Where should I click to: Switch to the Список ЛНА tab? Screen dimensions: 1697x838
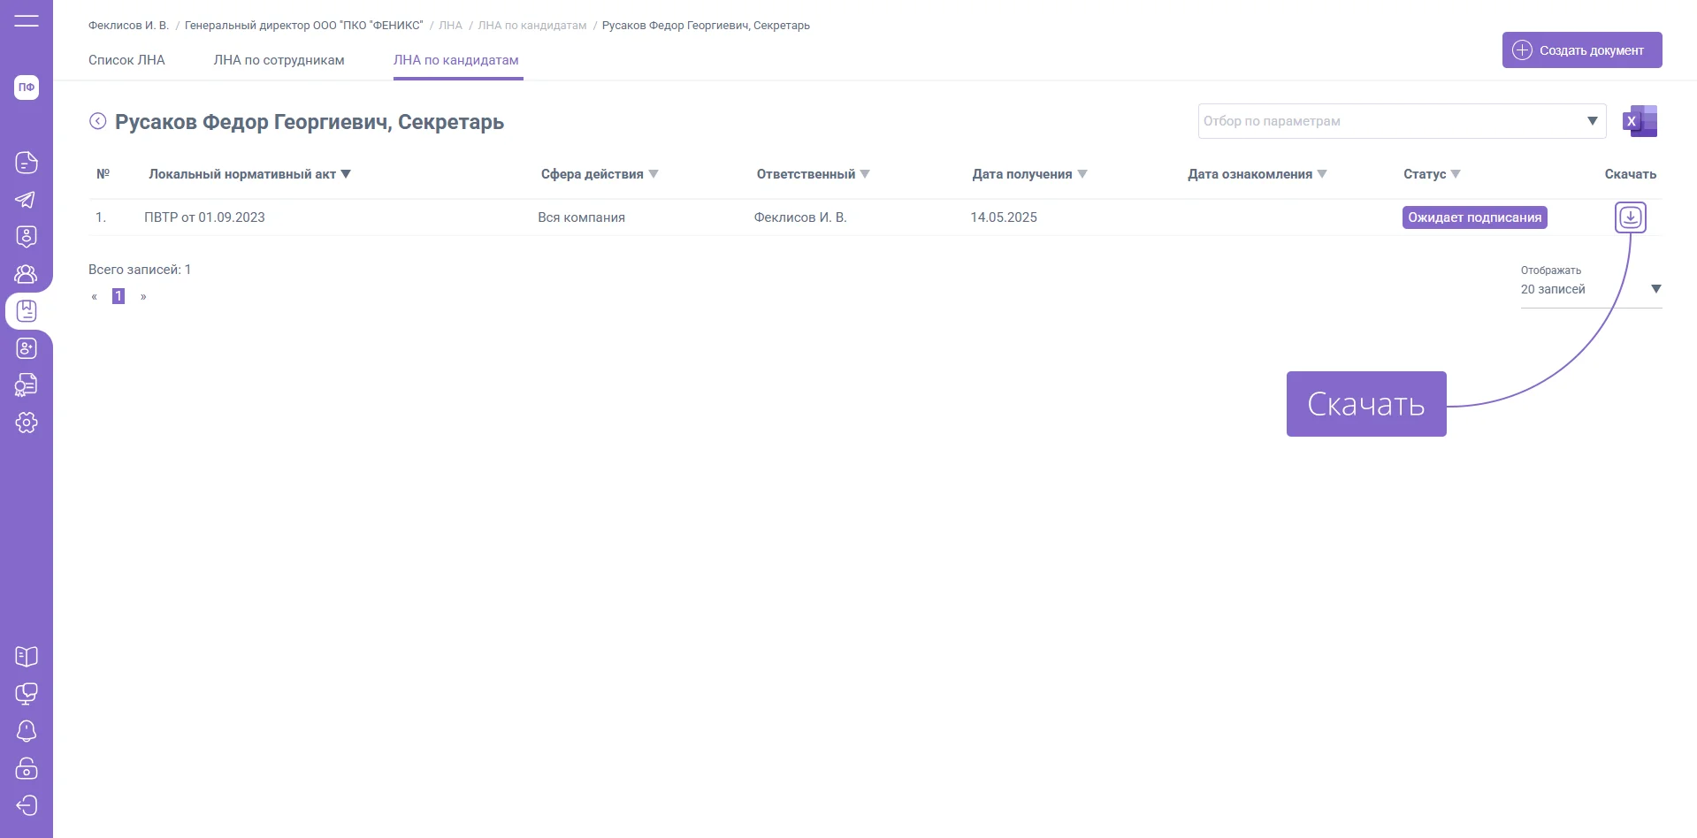click(126, 60)
